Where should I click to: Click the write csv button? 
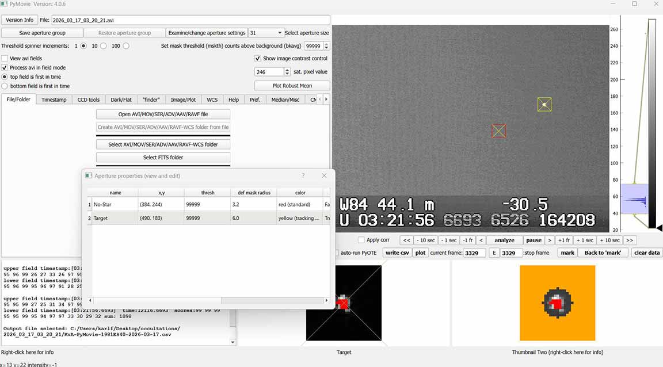click(397, 253)
